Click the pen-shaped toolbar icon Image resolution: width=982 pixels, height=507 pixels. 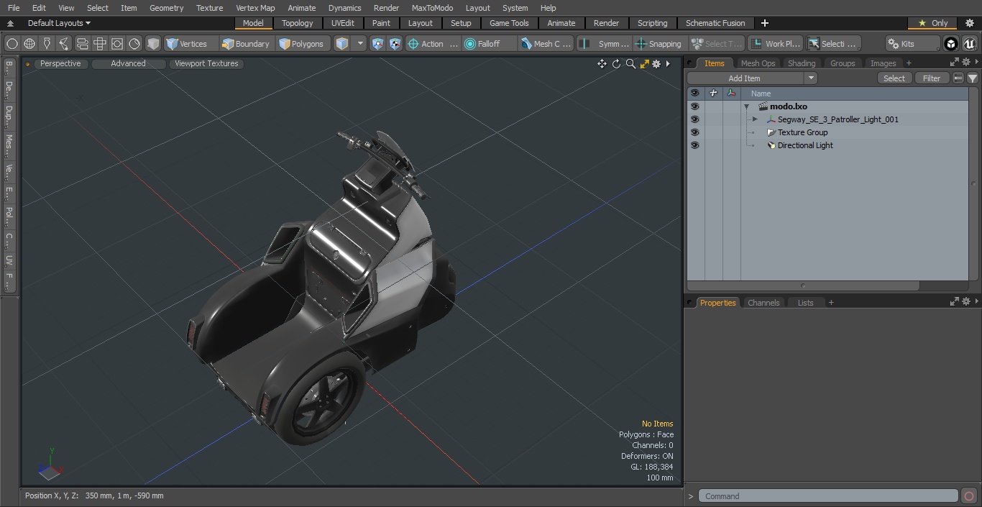(x=64, y=44)
